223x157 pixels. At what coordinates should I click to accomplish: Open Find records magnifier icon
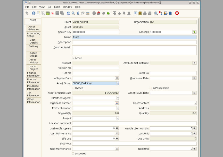tap(73, 13)
